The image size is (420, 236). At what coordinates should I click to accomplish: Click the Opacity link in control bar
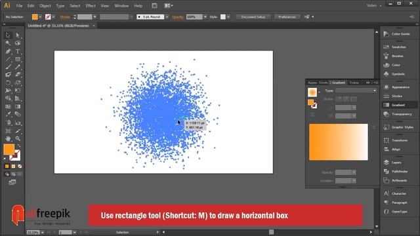pyautogui.click(x=178, y=17)
